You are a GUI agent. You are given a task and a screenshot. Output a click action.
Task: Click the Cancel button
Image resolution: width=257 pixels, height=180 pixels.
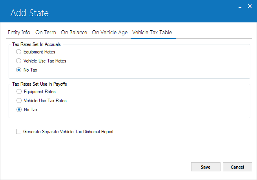(237, 167)
